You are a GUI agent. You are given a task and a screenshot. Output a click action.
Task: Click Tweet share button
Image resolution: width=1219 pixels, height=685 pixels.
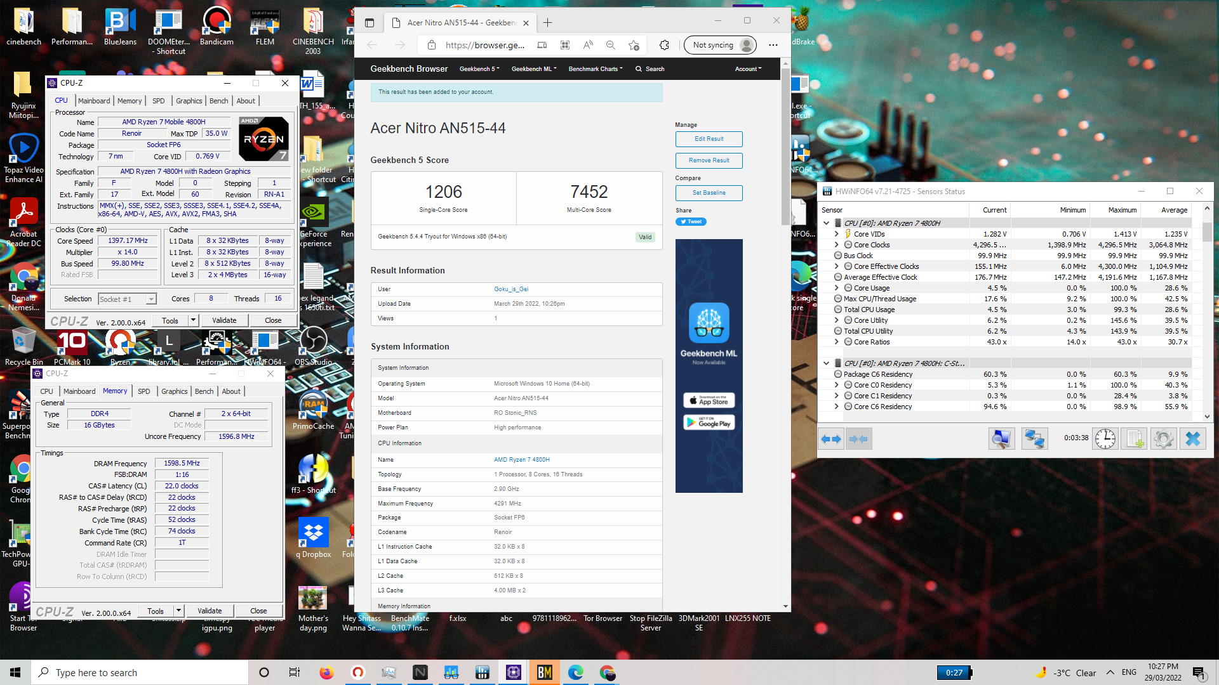[x=691, y=222]
